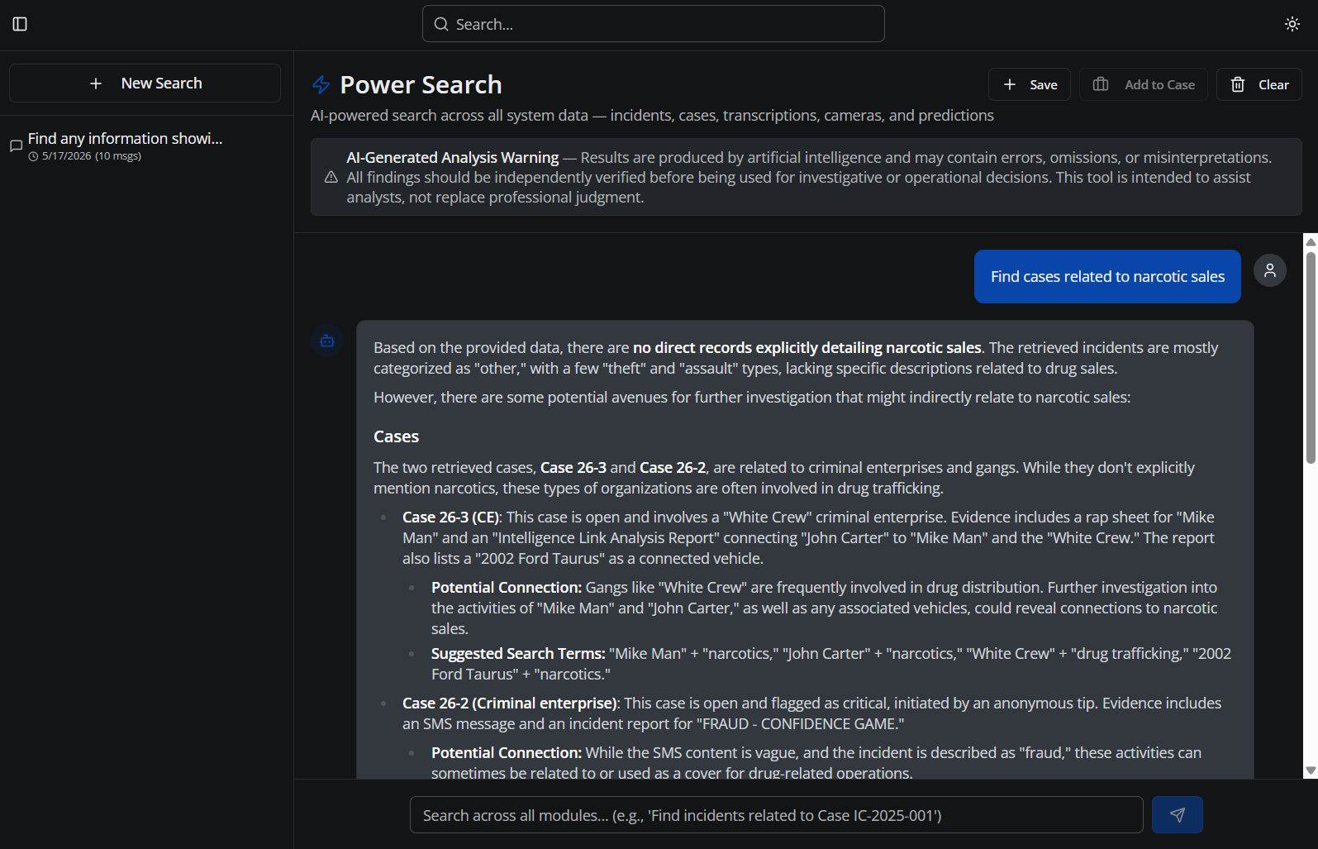The image size is (1318, 849).
Task: Clear the search conversation
Action: pyautogui.click(x=1259, y=84)
